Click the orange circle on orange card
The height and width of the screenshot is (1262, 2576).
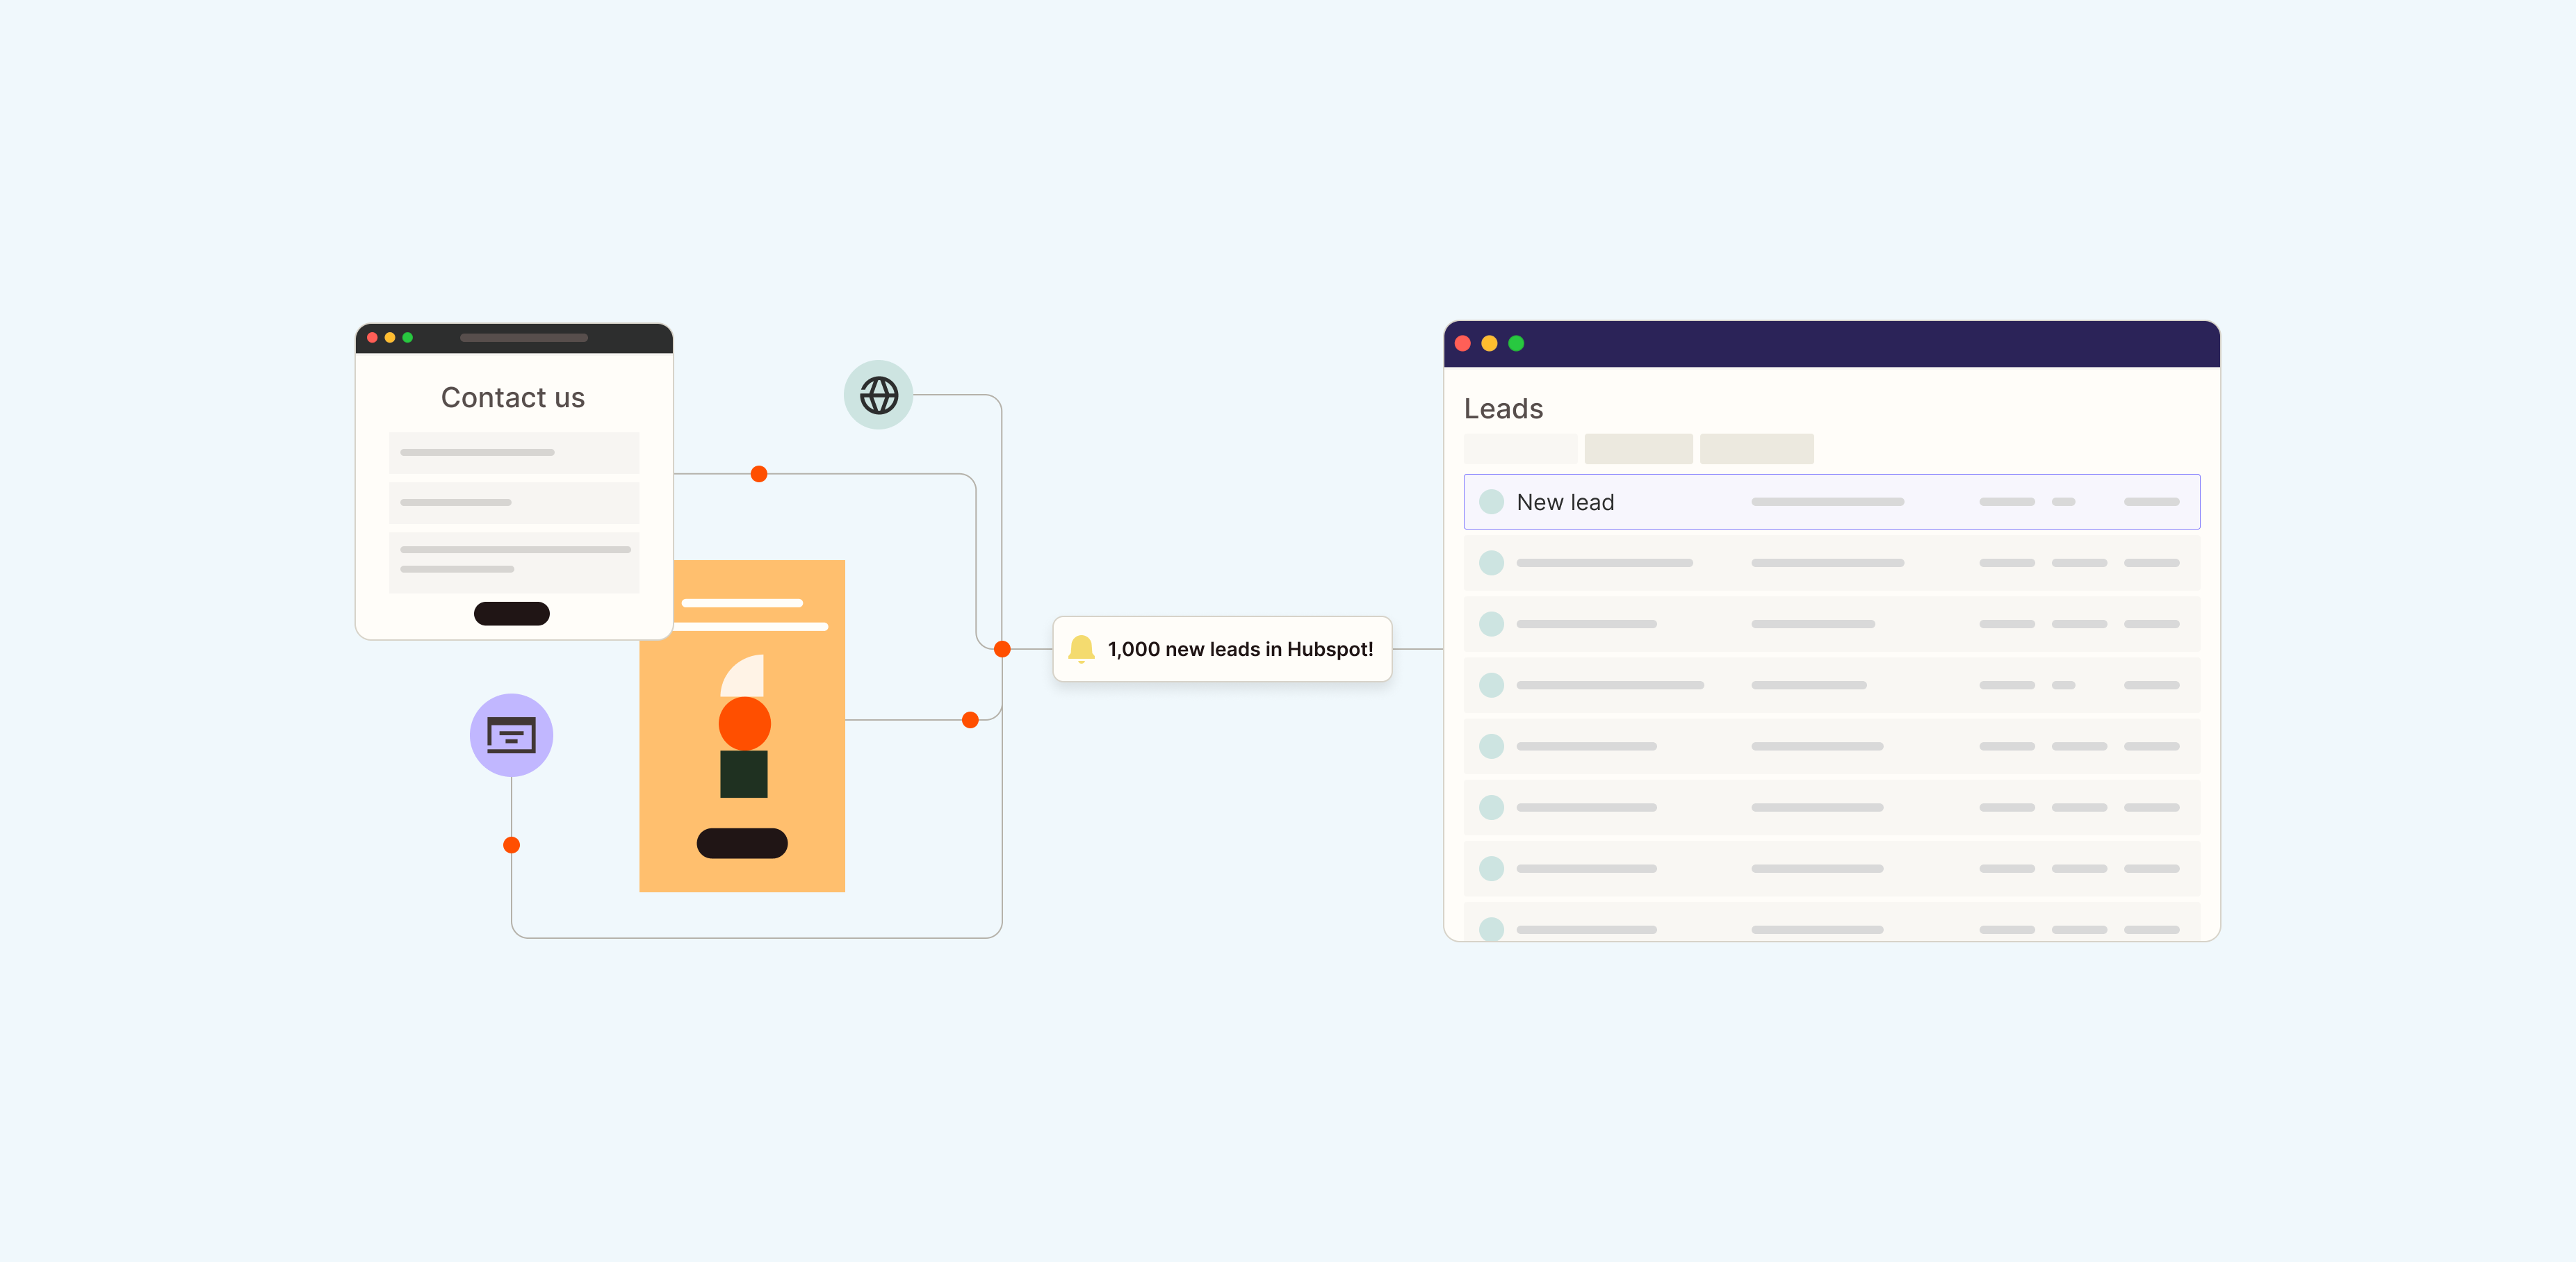(744, 723)
